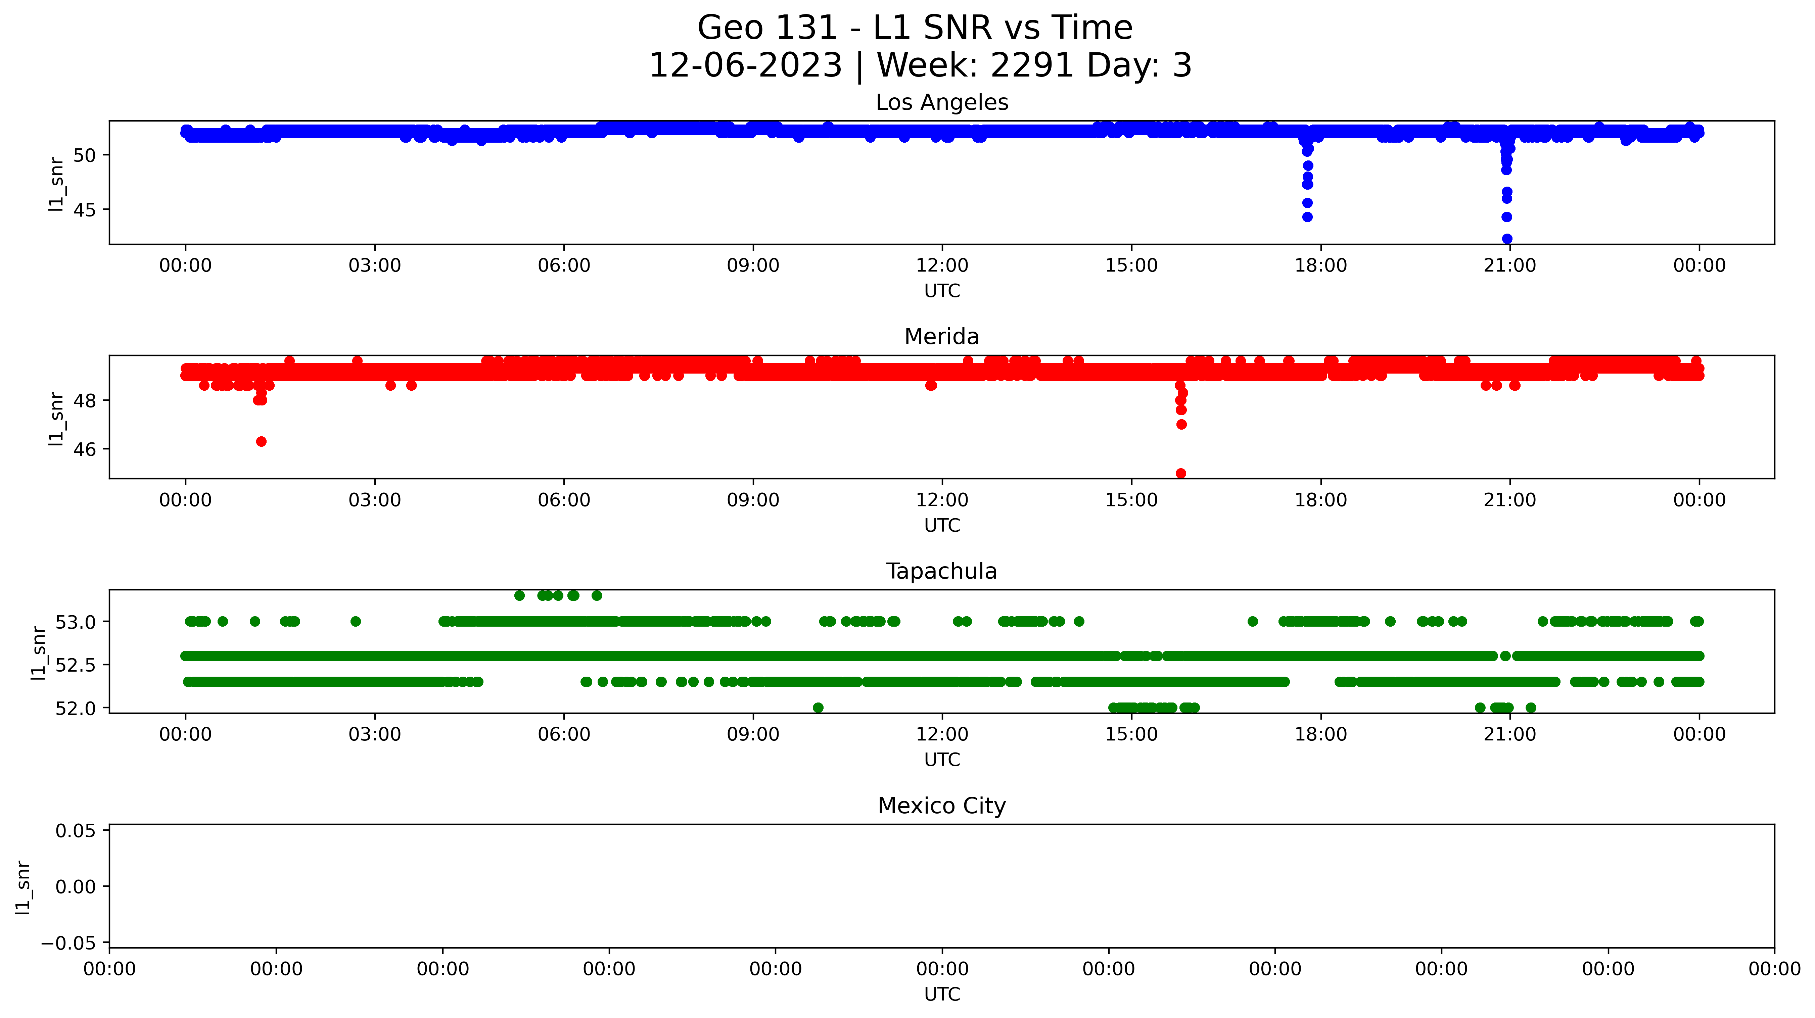Click the '52.0' y-tick of the Tapachula plot
Screen dimensions: 1815x1018
coord(76,708)
